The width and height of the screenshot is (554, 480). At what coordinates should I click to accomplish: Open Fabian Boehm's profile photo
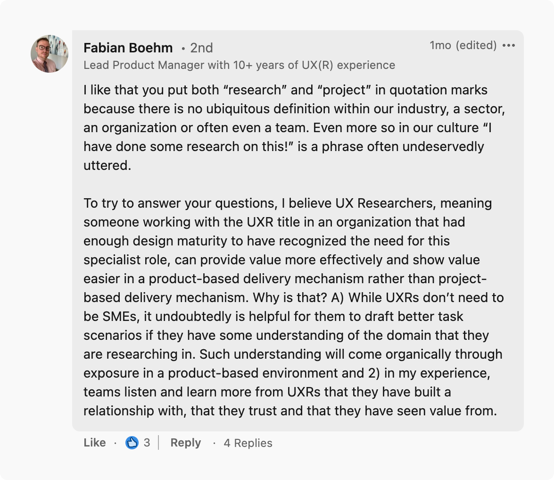tap(50, 53)
